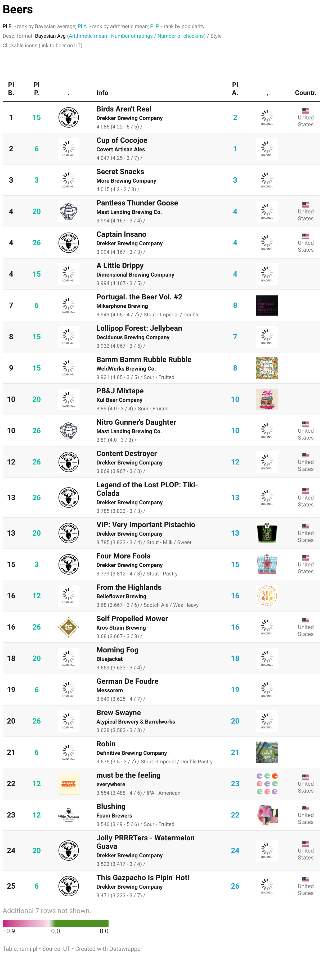Open the Created with Datawrapper link
The image size is (323, 955).
pos(109,949)
